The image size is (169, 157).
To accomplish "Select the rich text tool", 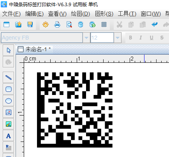I will (x=9, y=147).
